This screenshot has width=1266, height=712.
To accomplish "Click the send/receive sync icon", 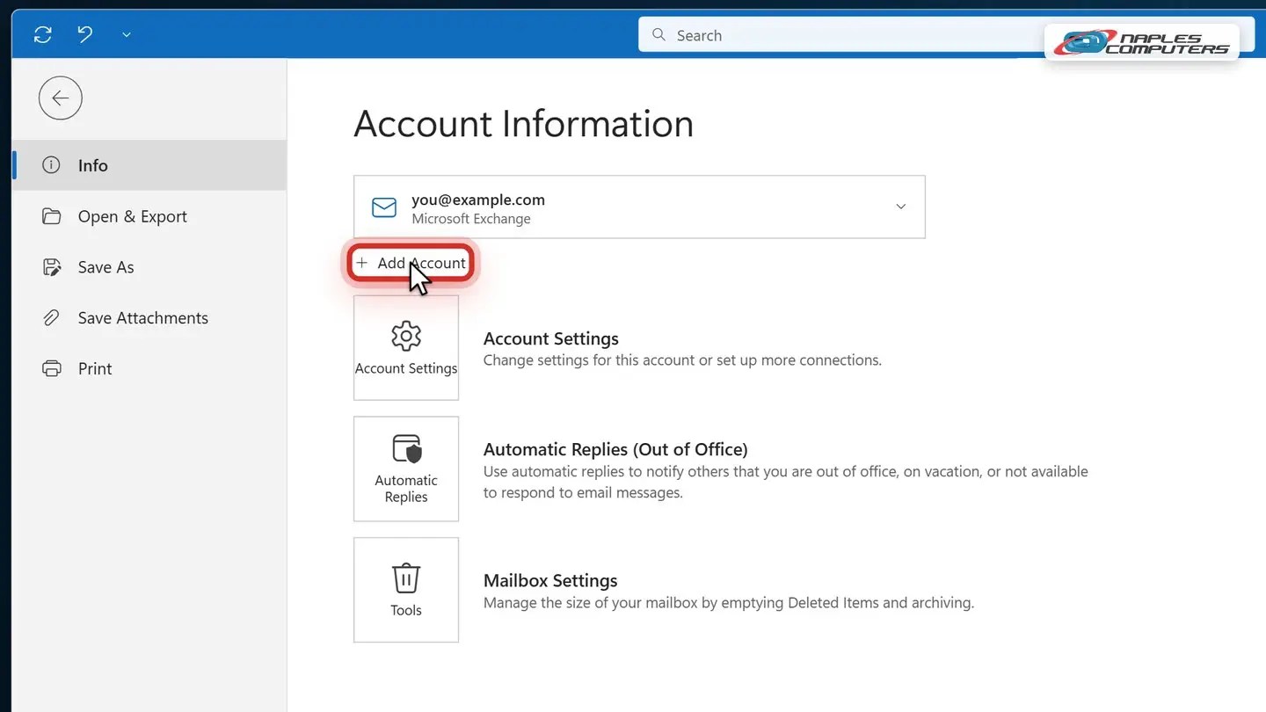I will tap(43, 35).
